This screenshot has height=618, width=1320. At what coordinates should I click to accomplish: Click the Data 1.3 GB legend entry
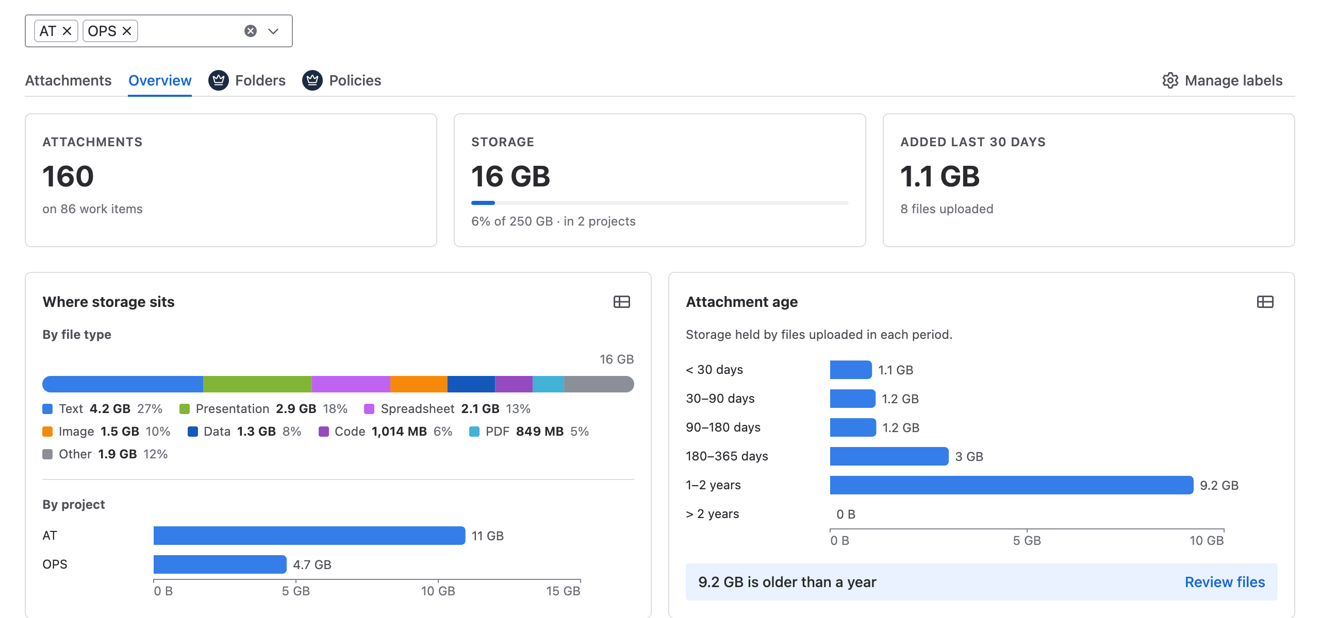(x=244, y=432)
